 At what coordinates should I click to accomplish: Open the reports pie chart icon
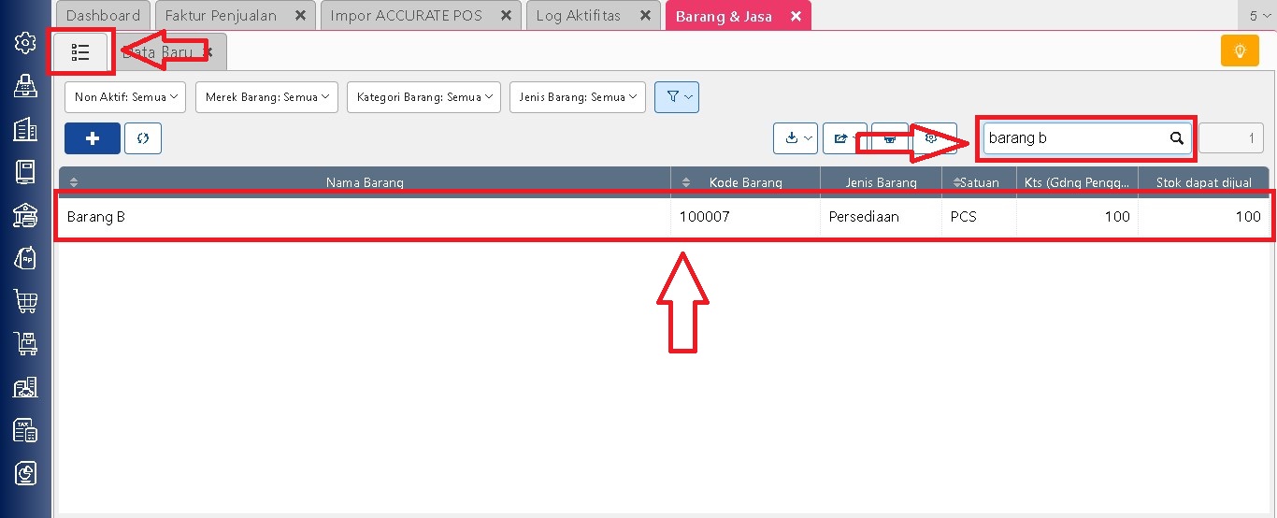[25, 474]
